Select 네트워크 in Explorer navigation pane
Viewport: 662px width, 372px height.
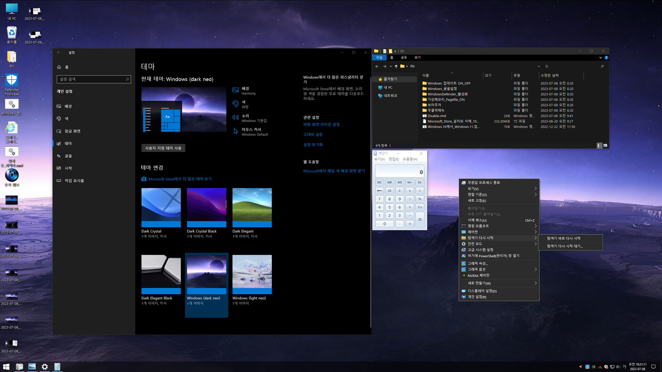(387, 96)
